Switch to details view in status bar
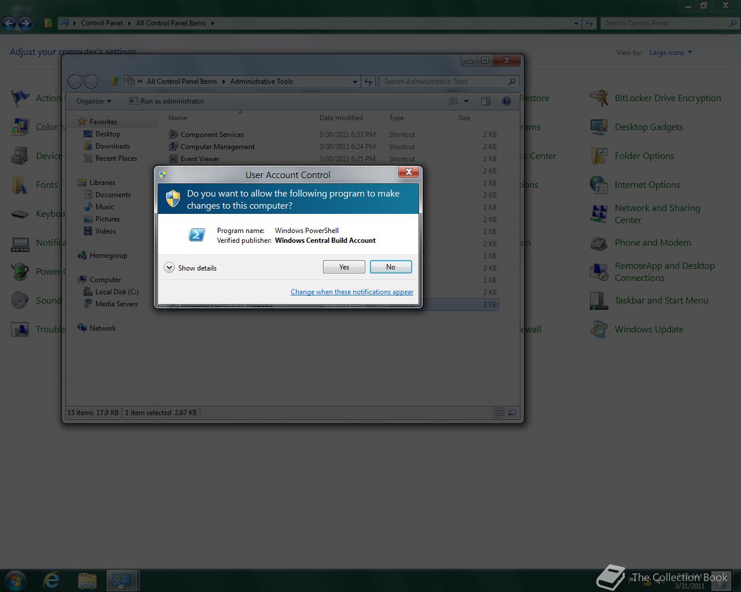741x592 pixels. [500, 413]
